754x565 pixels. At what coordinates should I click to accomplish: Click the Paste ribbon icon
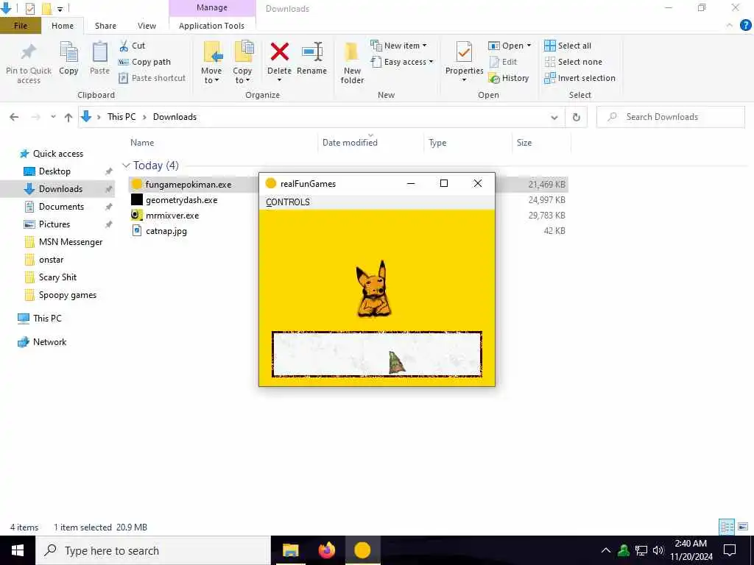click(x=99, y=53)
